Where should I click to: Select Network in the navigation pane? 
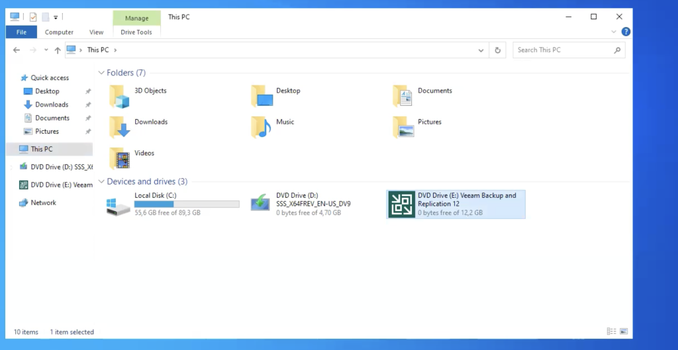coord(43,202)
